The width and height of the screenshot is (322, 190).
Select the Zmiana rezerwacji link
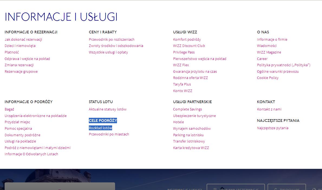coord(19,65)
